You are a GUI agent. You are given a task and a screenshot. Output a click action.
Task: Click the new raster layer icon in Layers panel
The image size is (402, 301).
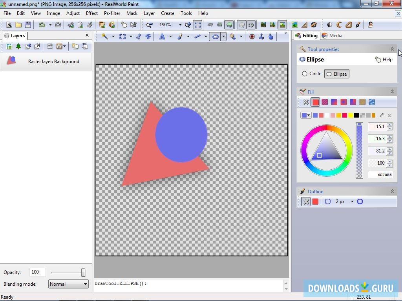click(9, 46)
